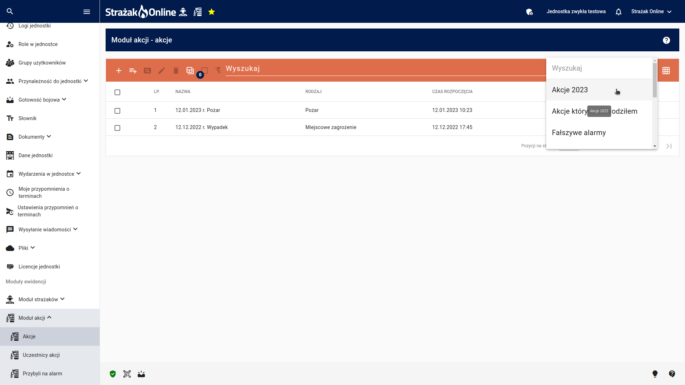
Task: Open the sidebar search icon
Action: point(10,11)
